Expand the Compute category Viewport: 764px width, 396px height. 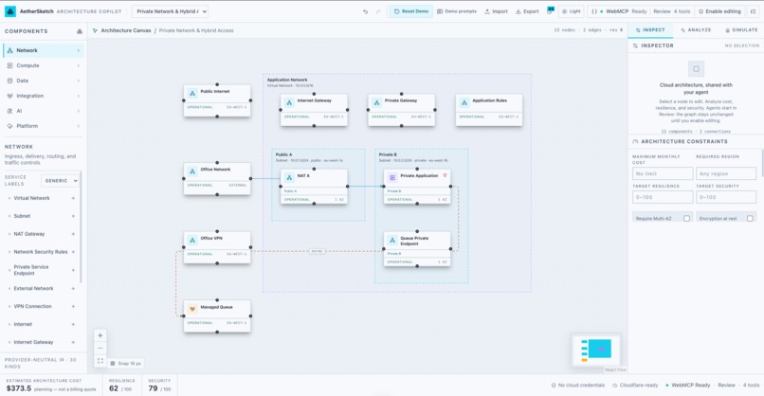tap(44, 65)
